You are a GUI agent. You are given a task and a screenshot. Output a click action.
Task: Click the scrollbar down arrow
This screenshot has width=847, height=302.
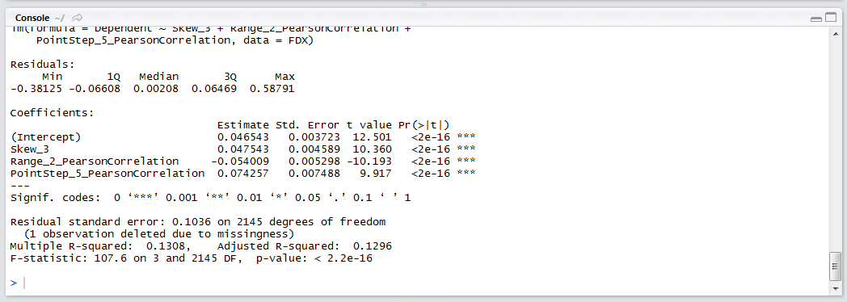pos(836,291)
